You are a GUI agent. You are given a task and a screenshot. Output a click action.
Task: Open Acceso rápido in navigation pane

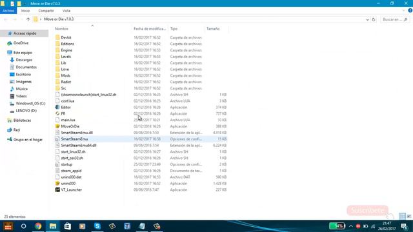click(x=25, y=34)
